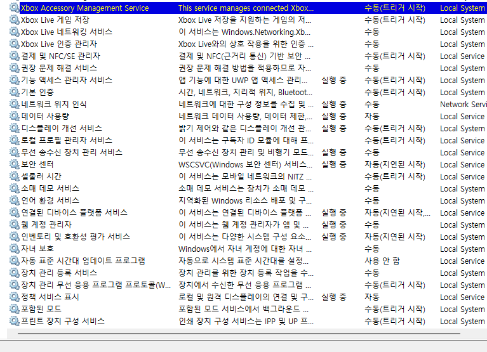This screenshot has width=487, height=352.
Task: Click gear icon of 장치 관리 등록 서비스
Action: pos(15,273)
